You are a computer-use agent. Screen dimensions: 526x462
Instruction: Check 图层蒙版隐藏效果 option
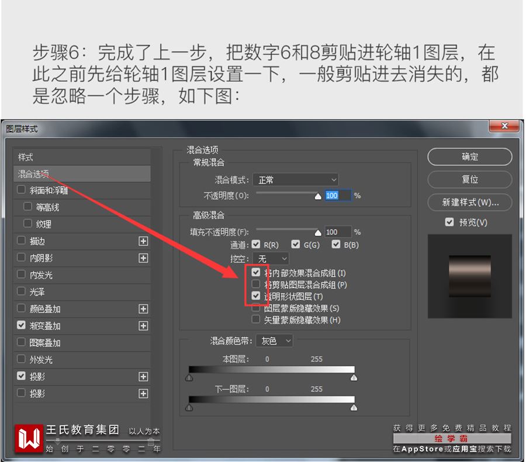click(x=256, y=307)
